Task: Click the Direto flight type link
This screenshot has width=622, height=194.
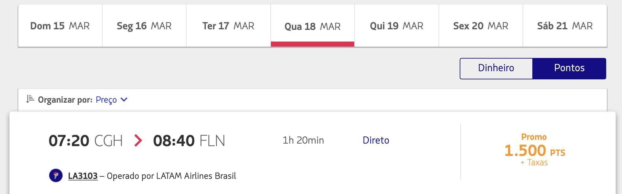Action: 376,140
